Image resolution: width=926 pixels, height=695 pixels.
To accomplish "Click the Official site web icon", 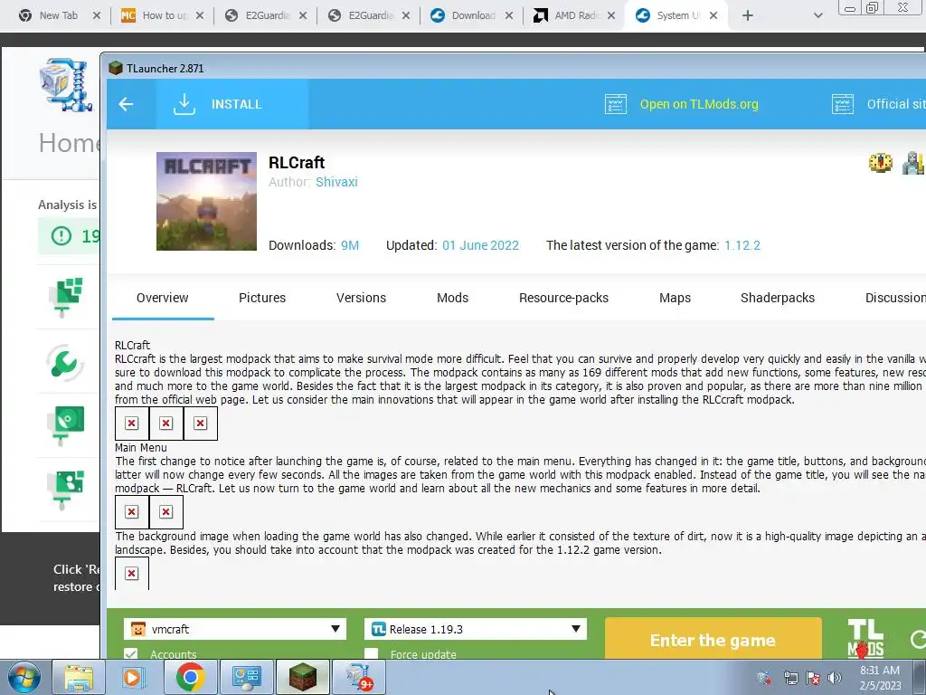I will click(842, 104).
